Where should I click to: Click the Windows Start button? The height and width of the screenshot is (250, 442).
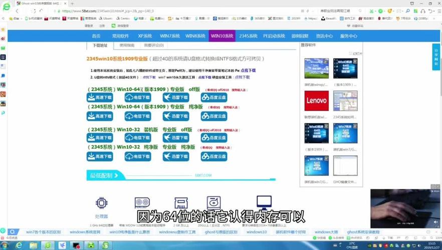coord(4,245)
